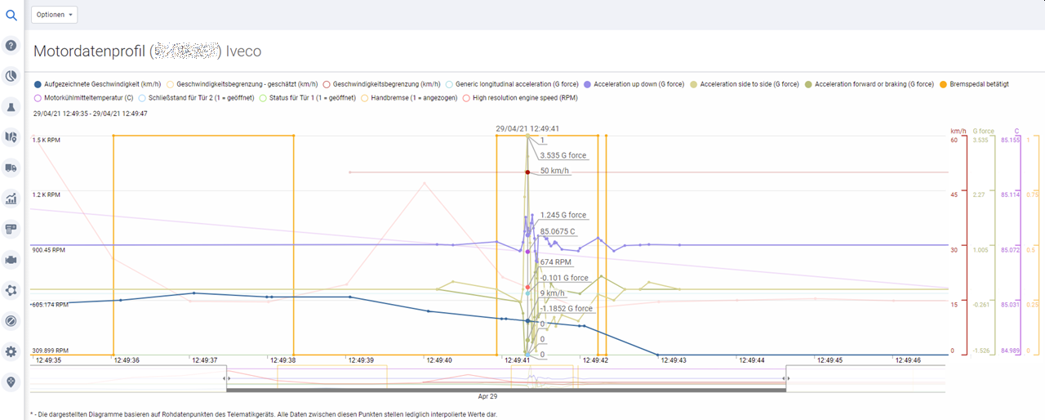Open the video camera icon in sidebar
This screenshot has height=420, width=1045.
click(x=11, y=260)
